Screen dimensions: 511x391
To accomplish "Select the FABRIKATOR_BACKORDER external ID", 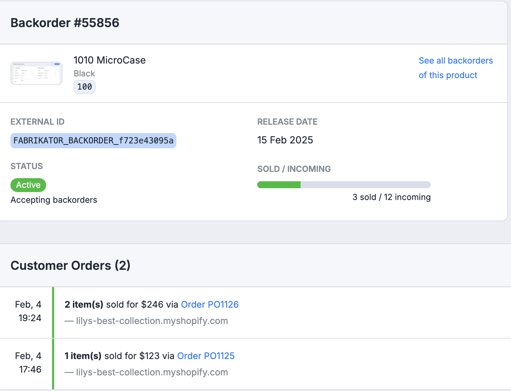I will click(x=93, y=141).
